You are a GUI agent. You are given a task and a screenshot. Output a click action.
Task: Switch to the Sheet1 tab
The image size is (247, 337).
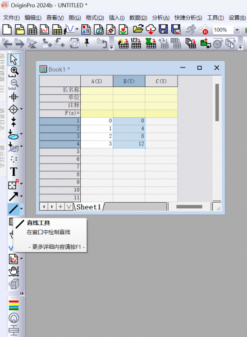[x=89, y=207]
